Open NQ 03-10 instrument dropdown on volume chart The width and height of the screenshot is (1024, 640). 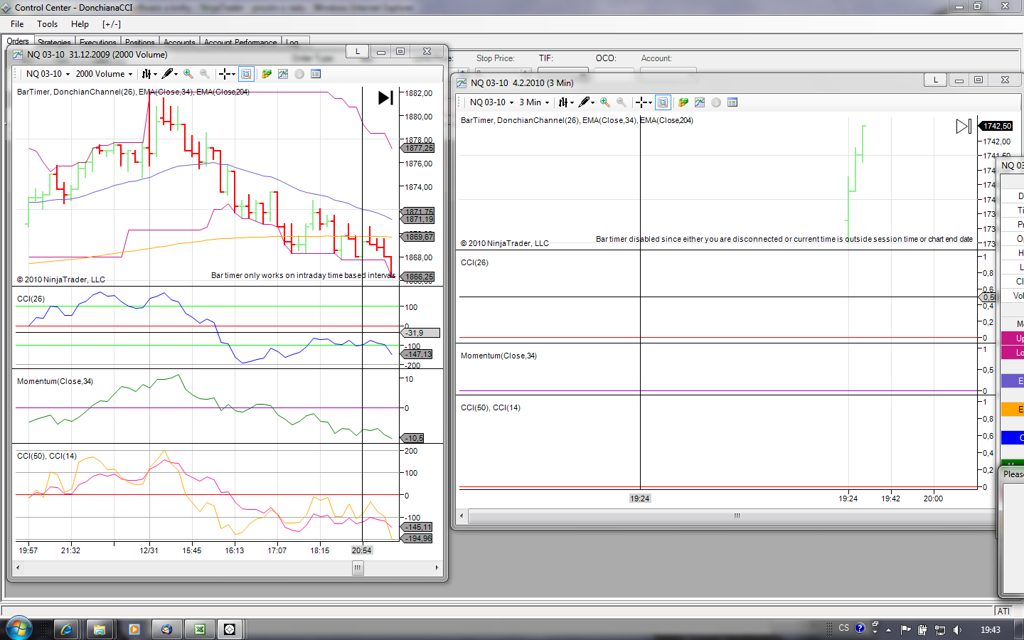click(x=48, y=74)
